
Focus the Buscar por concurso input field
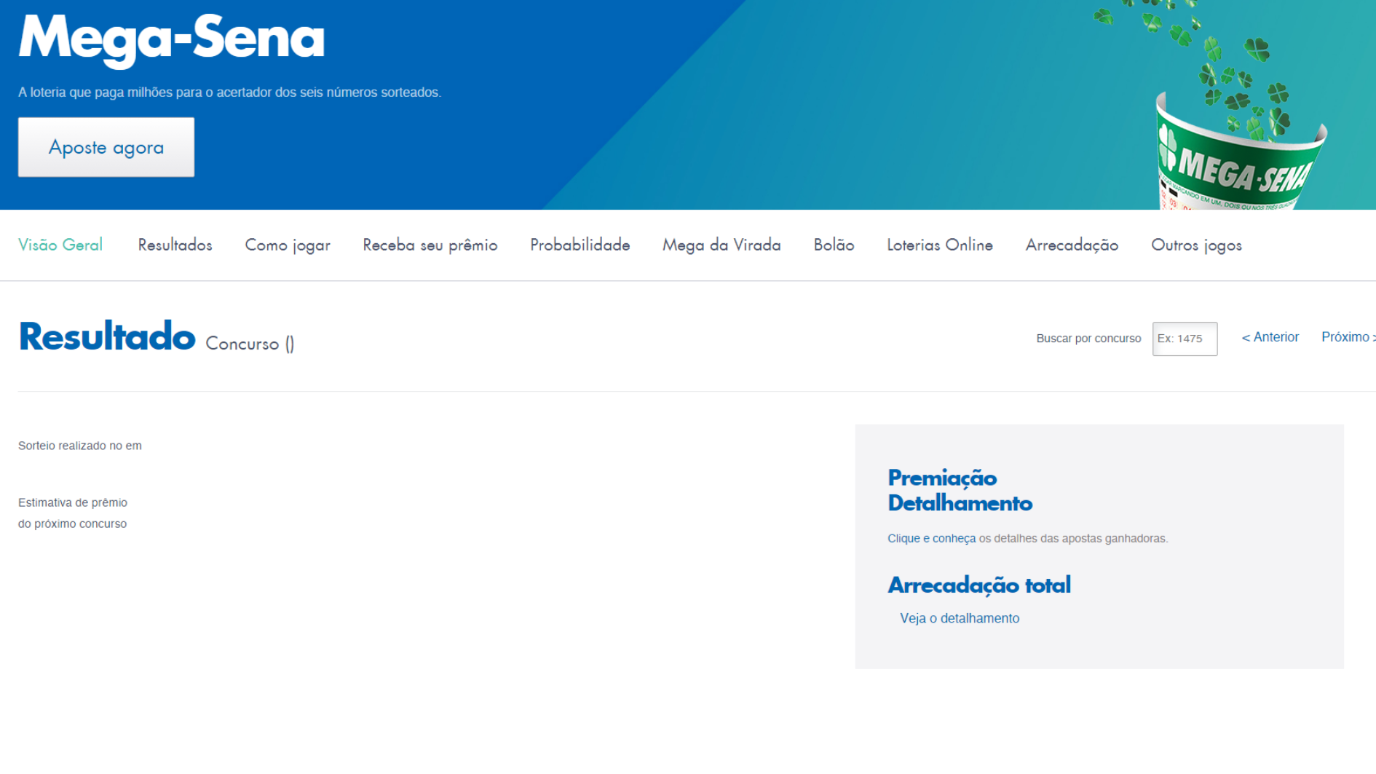[x=1185, y=339]
